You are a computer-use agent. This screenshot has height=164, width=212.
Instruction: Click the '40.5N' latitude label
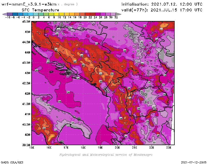point(26,124)
